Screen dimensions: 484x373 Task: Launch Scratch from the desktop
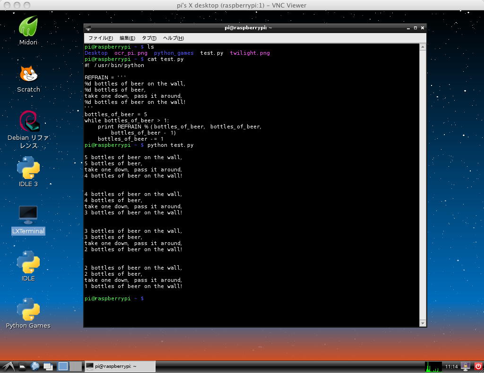tap(28, 75)
